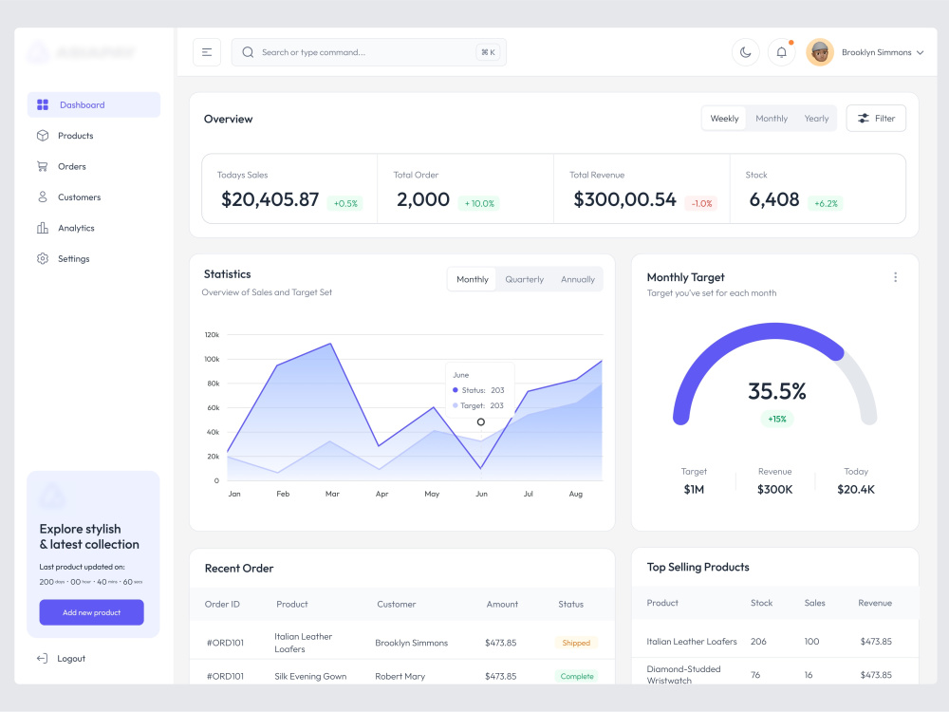Click Total Revenue value $300,00.54
This screenshot has width=949, height=712.
pyautogui.click(x=624, y=199)
